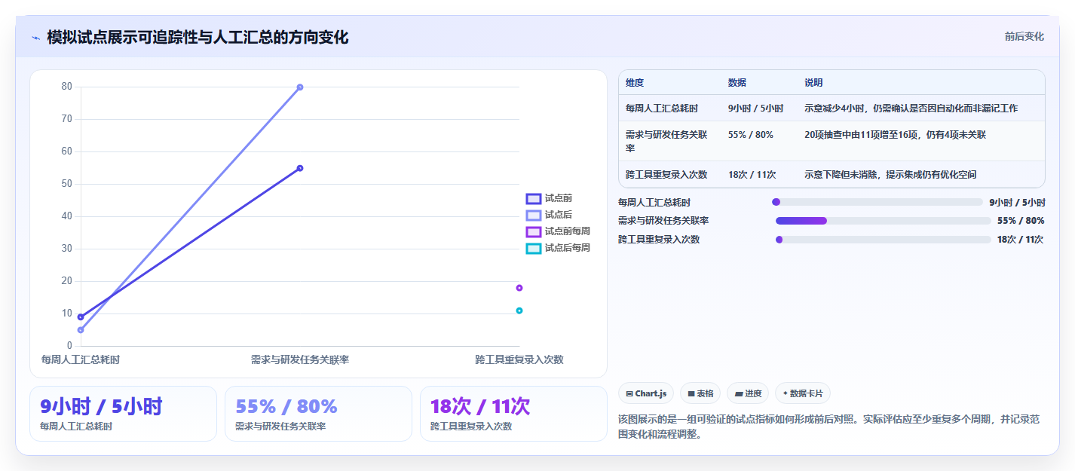The width and height of the screenshot is (1075, 471).
Task: Click the 试点后 data point at 5
Action: point(81,330)
